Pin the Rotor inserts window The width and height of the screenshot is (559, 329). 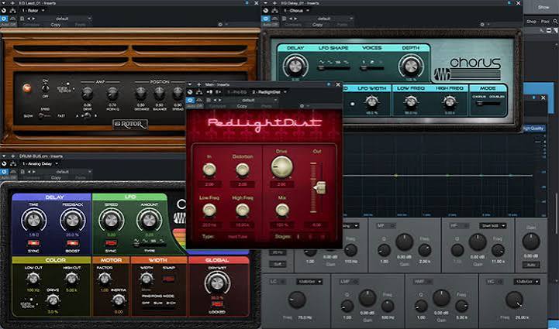(x=247, y=3)
